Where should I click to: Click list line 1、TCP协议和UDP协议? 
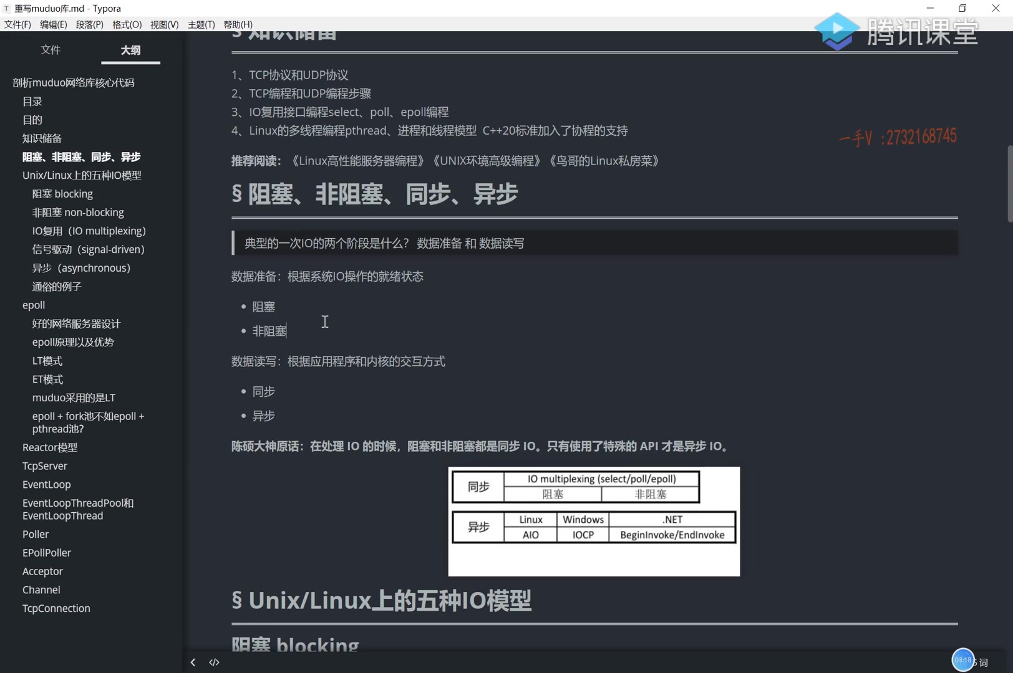point(290,75)
